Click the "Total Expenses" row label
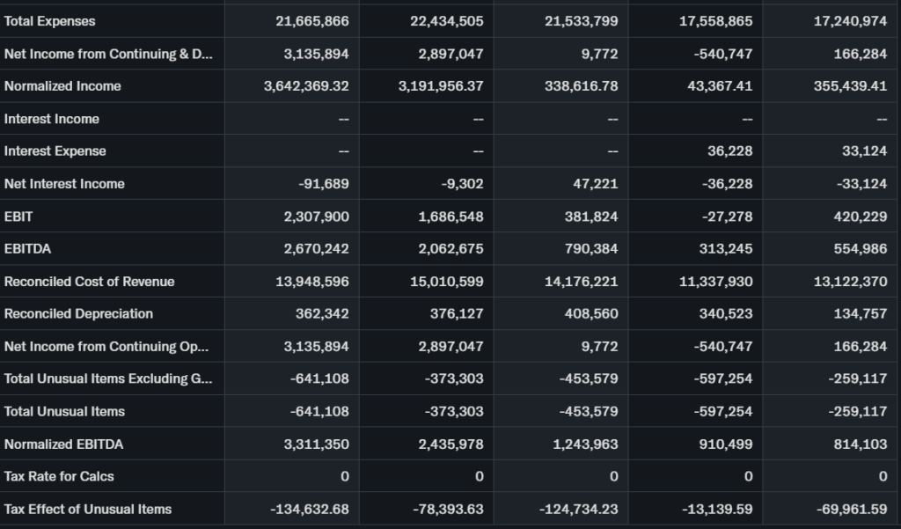Viewport: 901px width, 529px height. (50, 21)
